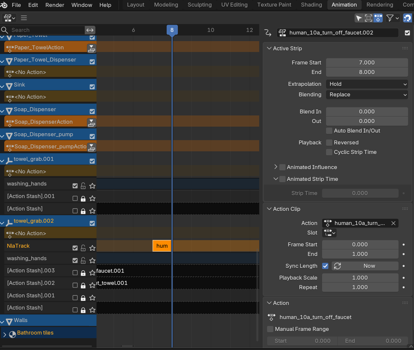Solo [Action Stash].002 with its star icon
The height and width of the screenshot is (350, 414).
click(92, 285)
